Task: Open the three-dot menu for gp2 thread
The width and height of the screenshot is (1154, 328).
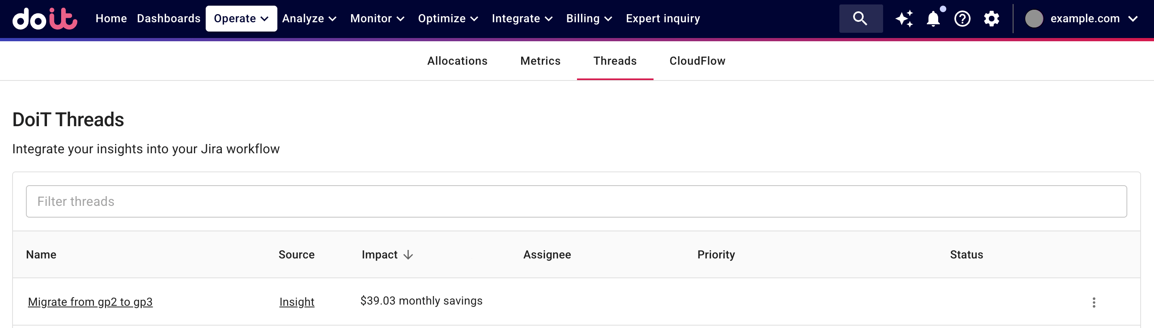Action: point(1094,303)
